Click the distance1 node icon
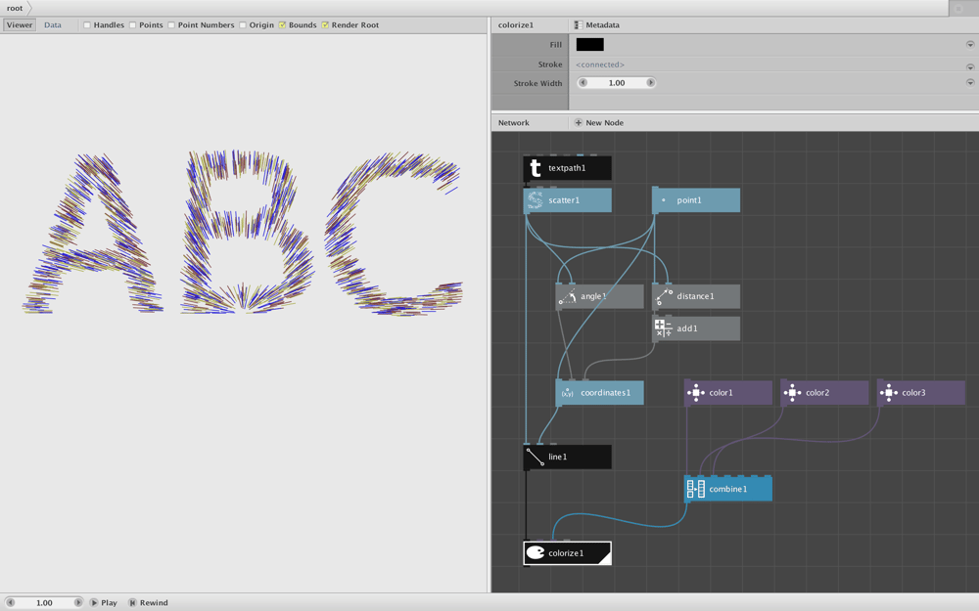The image size is (979, 611). point(664,297)
